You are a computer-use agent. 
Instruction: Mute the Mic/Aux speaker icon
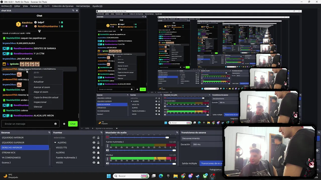pyautogui.click(x=108, y=163)
